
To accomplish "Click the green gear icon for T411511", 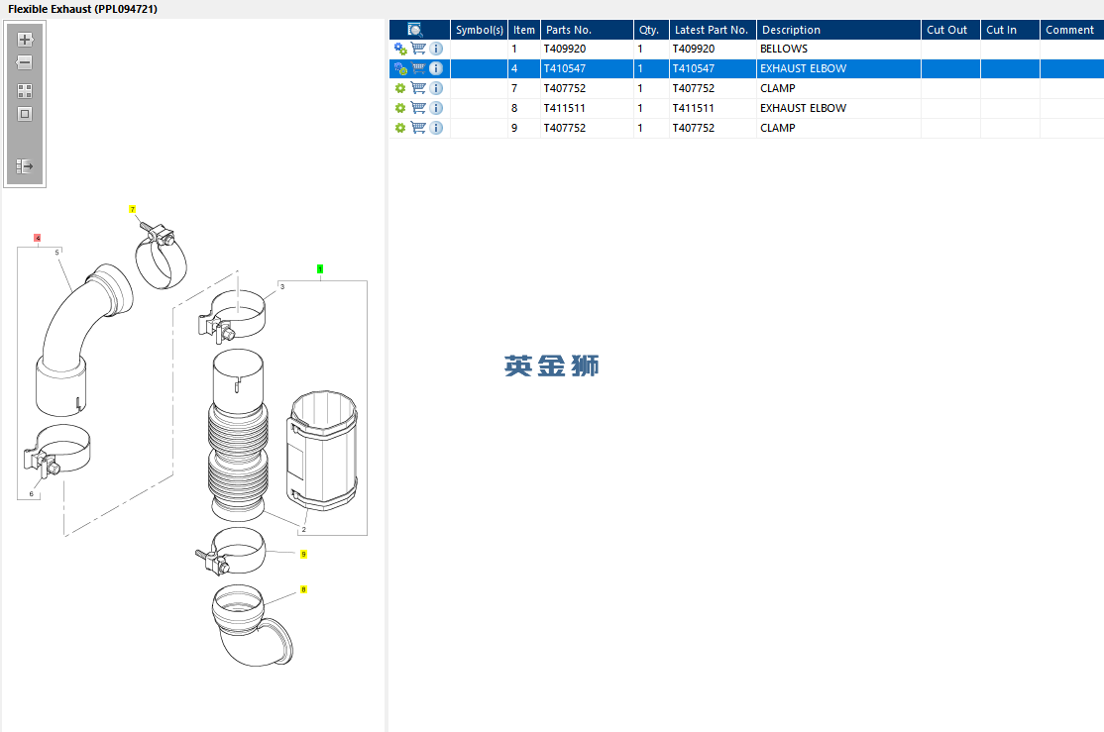I will click(x=400, y=108).
